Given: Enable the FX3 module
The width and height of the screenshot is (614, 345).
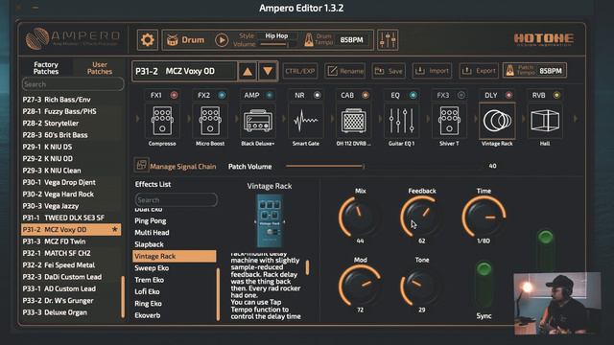Looking at the screenshot, I should click(460, 95).
